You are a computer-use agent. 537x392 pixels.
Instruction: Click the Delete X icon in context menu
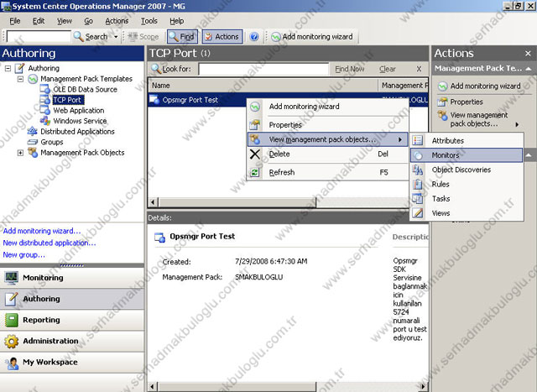pos(255,154)
